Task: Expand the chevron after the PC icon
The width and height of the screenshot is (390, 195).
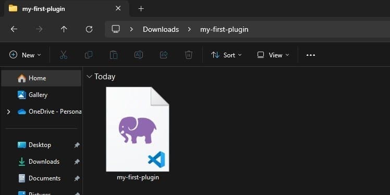Action: [131, 29]
